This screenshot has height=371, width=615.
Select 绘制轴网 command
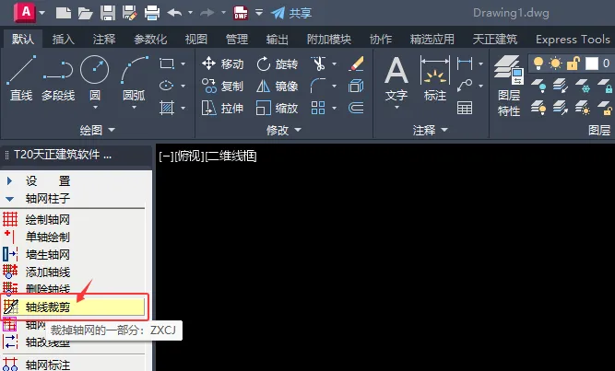47,219
